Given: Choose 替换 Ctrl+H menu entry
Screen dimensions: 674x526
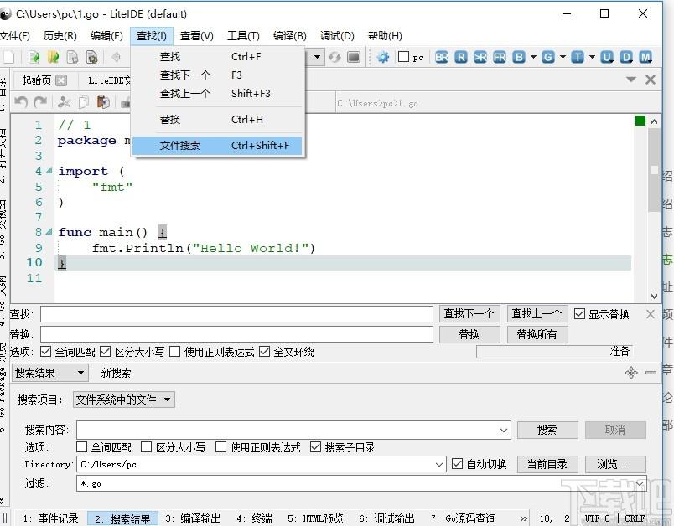Looking at the screenshot, I should (x=217, y=120).
